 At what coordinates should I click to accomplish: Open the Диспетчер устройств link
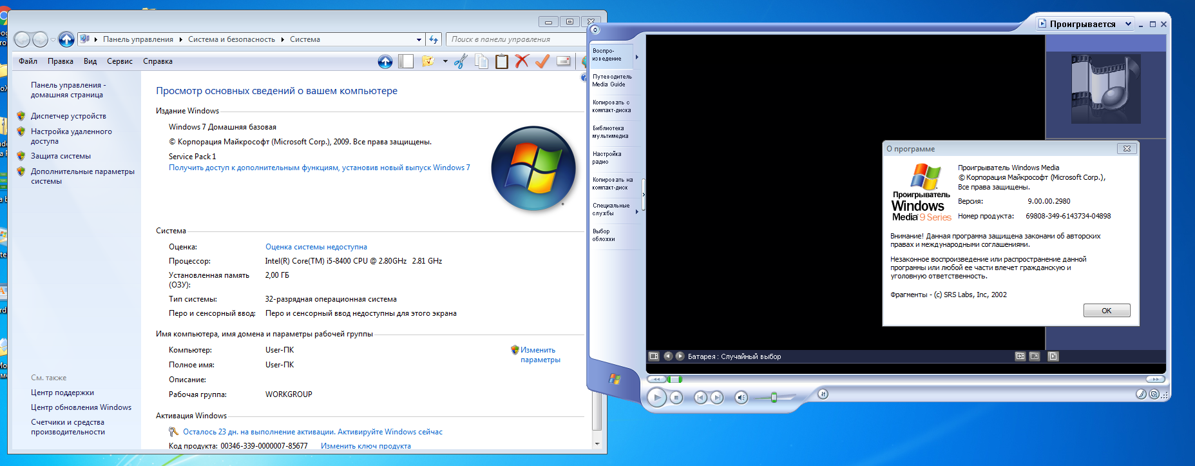click(x=68, y=116)
